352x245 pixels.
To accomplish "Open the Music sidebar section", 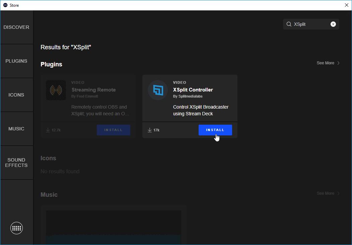I will coord(16,129).
